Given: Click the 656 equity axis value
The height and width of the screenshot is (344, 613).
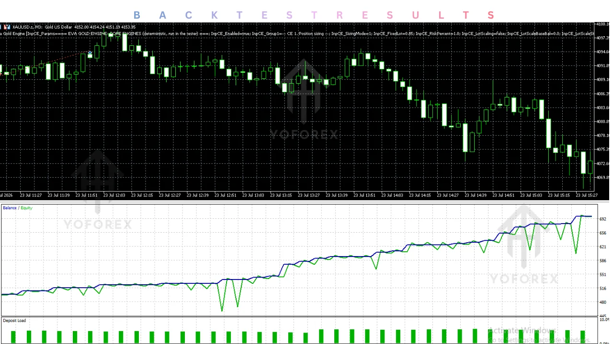Looking at the screenshot, I should point(602,233).
